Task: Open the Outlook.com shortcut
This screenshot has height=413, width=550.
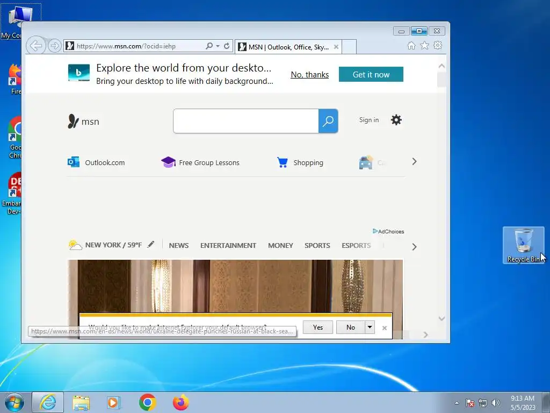Action: click(96, 162)
